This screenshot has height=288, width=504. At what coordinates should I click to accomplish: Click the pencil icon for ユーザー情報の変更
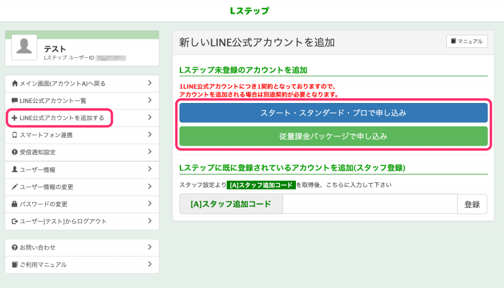pos(14,187)
